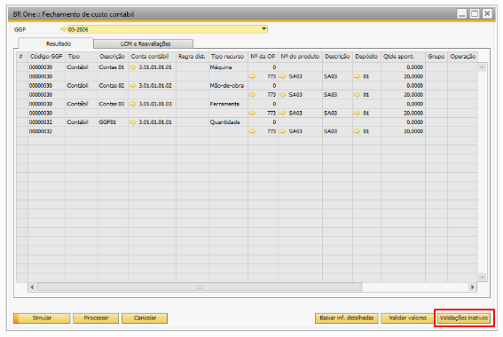Click grid scroll-down arrow

point(482,277)
